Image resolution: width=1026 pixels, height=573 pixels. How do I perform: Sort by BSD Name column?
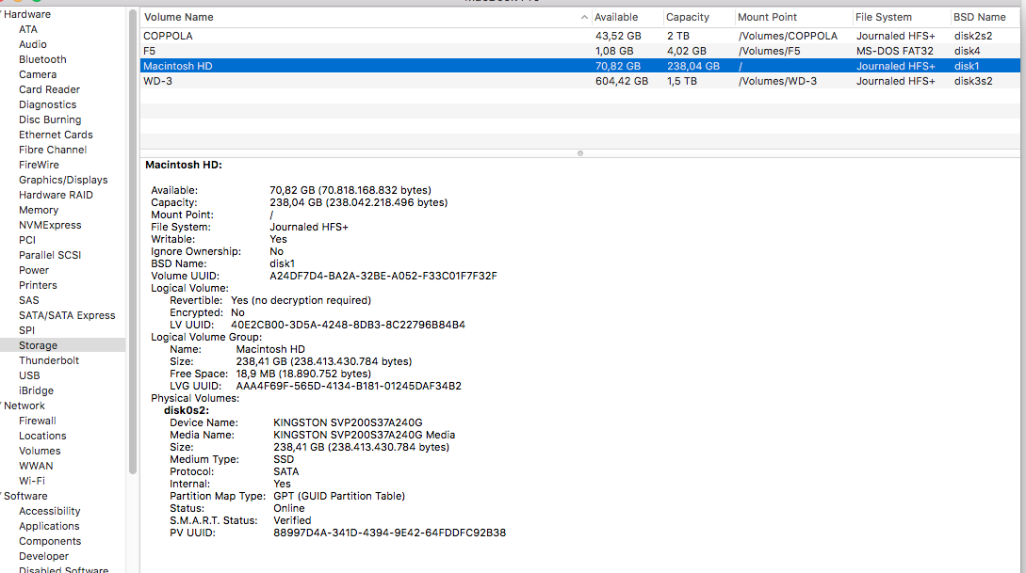pos(985,17)
